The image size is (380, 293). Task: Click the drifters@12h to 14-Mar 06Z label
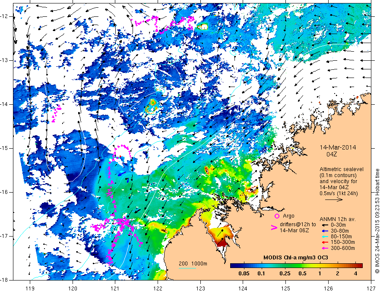pyautogui.click(x=298, y=228)
